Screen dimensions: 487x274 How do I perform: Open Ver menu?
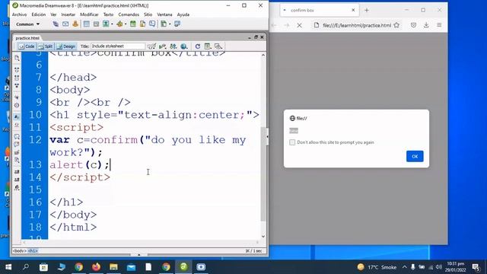[53, 14]
